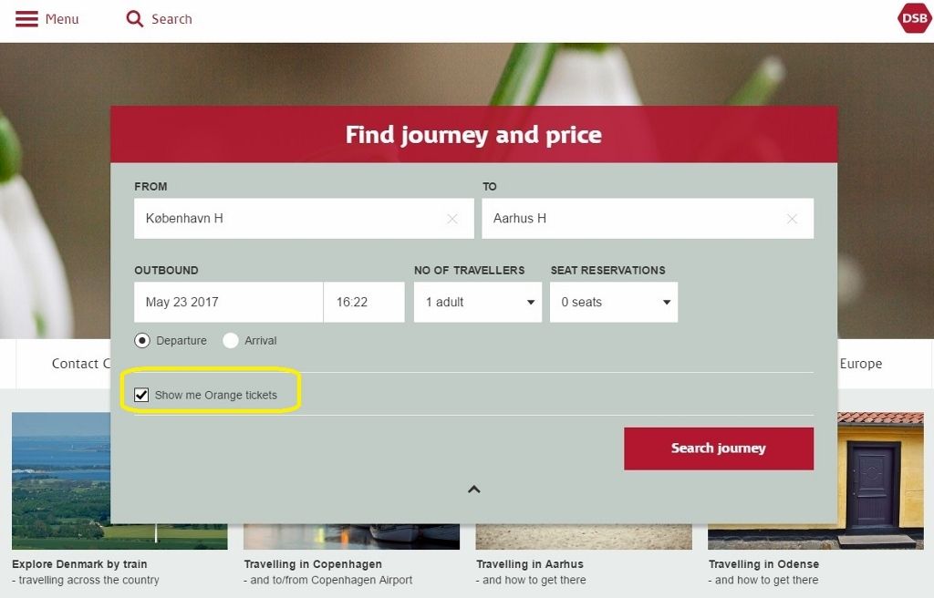The height and width of the screenshot is (598, 934).
Task: Click the DSB logo
Action: click(913, 18)
